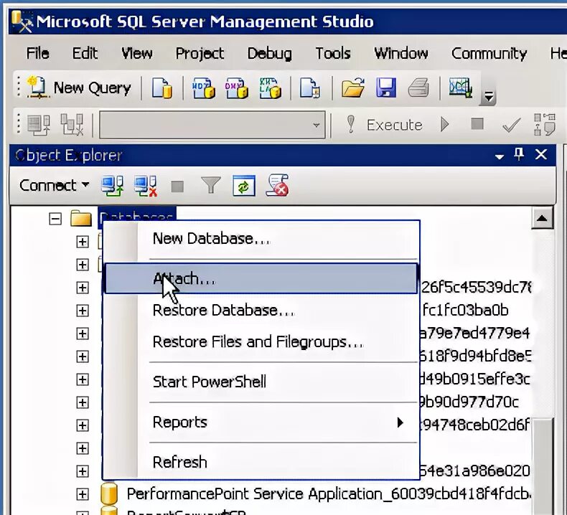The width and height of the screenshot is (567, 515).
Task: Expand the tree node beside 9b90d977d70c
Action: (83, 402)
